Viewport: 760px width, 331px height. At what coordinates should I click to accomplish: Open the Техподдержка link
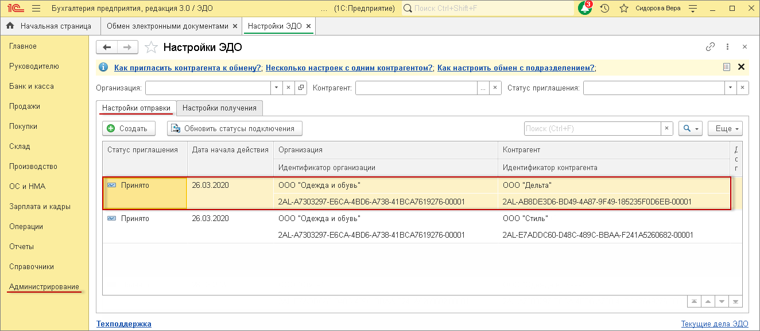(124, 324)
